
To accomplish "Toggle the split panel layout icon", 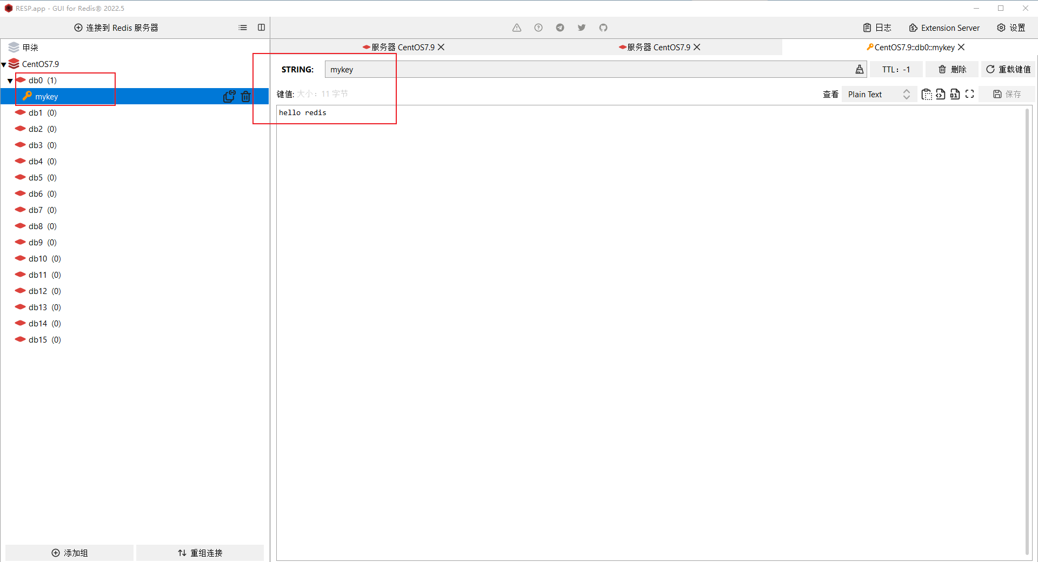I will click(x=261, y=28).
